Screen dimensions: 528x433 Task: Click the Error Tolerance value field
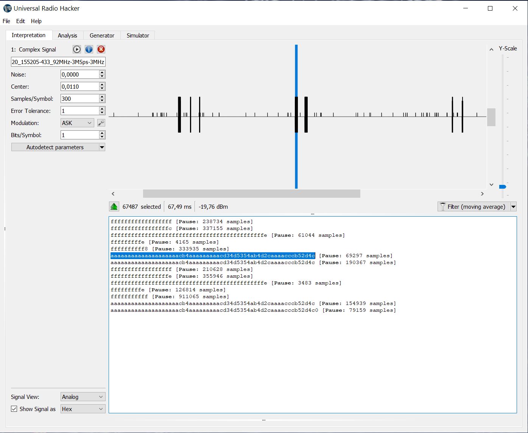pos(79,111)
